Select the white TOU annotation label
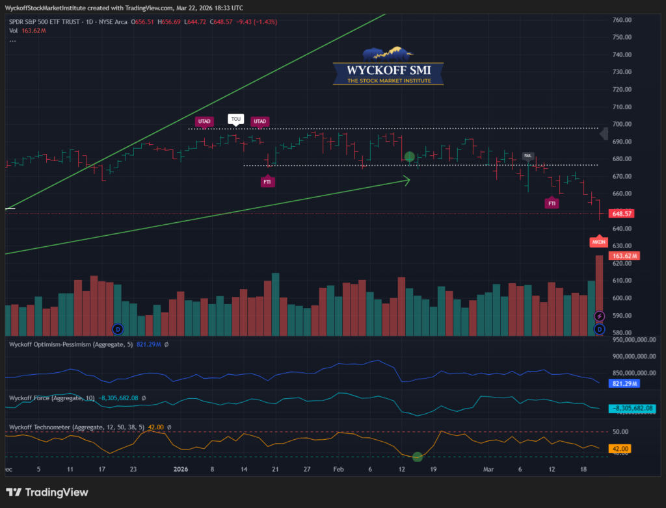The width and height of the screenshot is (666, 508). (235, 119)
